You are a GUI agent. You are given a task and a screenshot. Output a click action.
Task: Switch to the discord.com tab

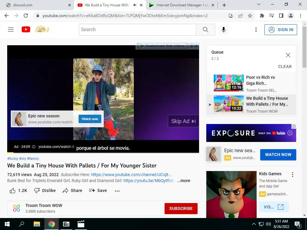37,5
